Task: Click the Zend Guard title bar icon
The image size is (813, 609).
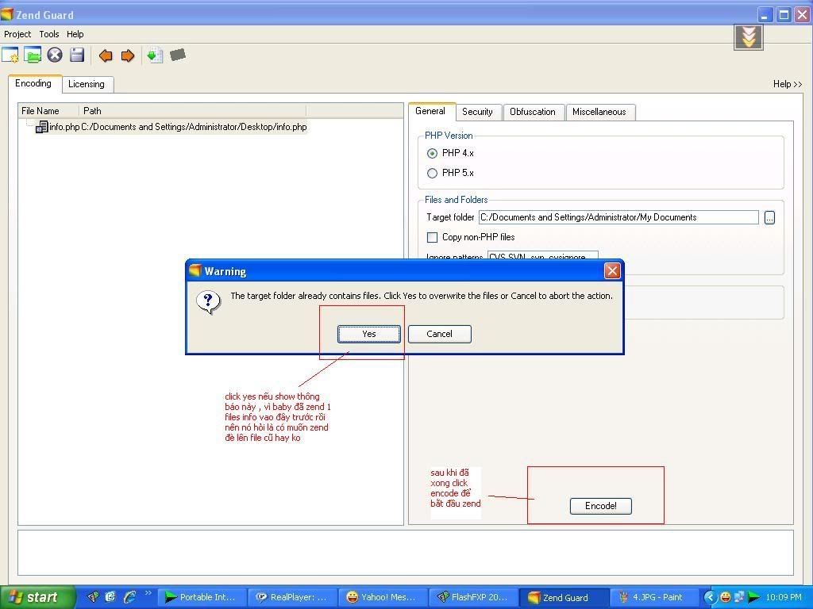Action: pyautogui.click(x=6, y=14)
